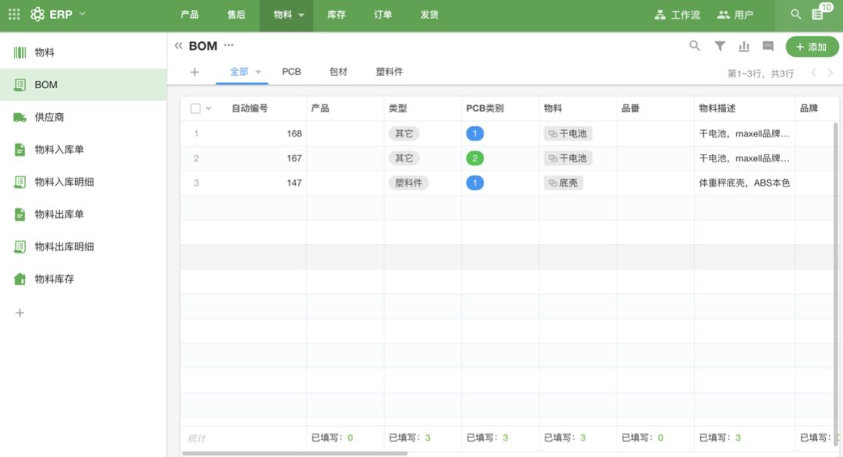The width and height of the screenshot is (843, 457).
Task: Click the plus icon to add view
Action: (x=194, y=72)
